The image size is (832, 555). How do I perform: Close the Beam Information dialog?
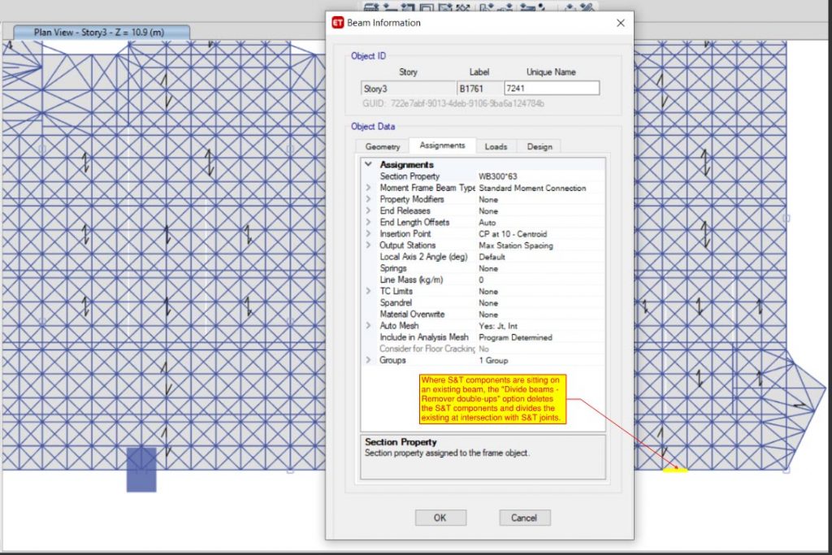pos(621,23)
